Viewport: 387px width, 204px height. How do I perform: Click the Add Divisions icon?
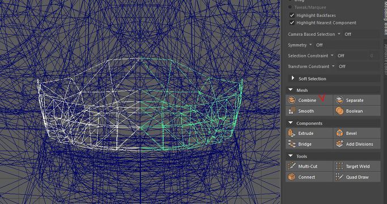(339, 144)
